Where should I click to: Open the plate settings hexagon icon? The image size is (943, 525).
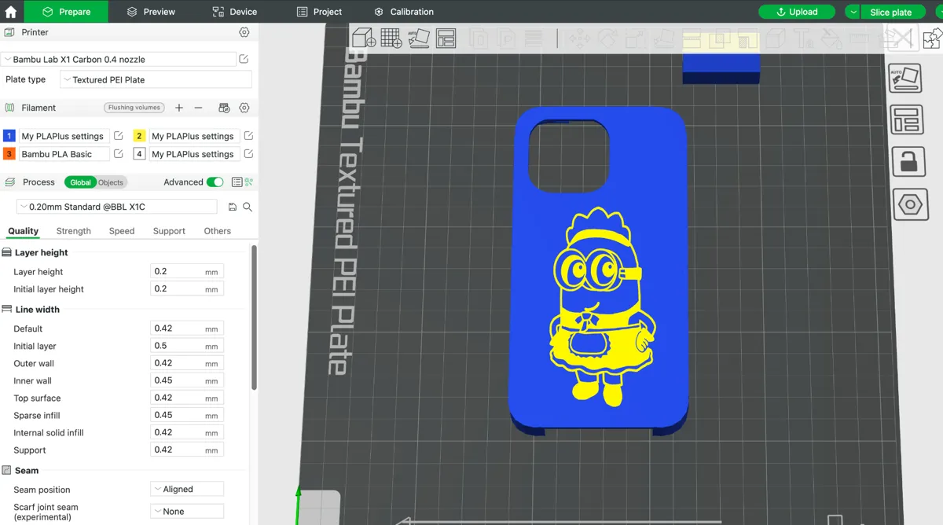point(910,205)
